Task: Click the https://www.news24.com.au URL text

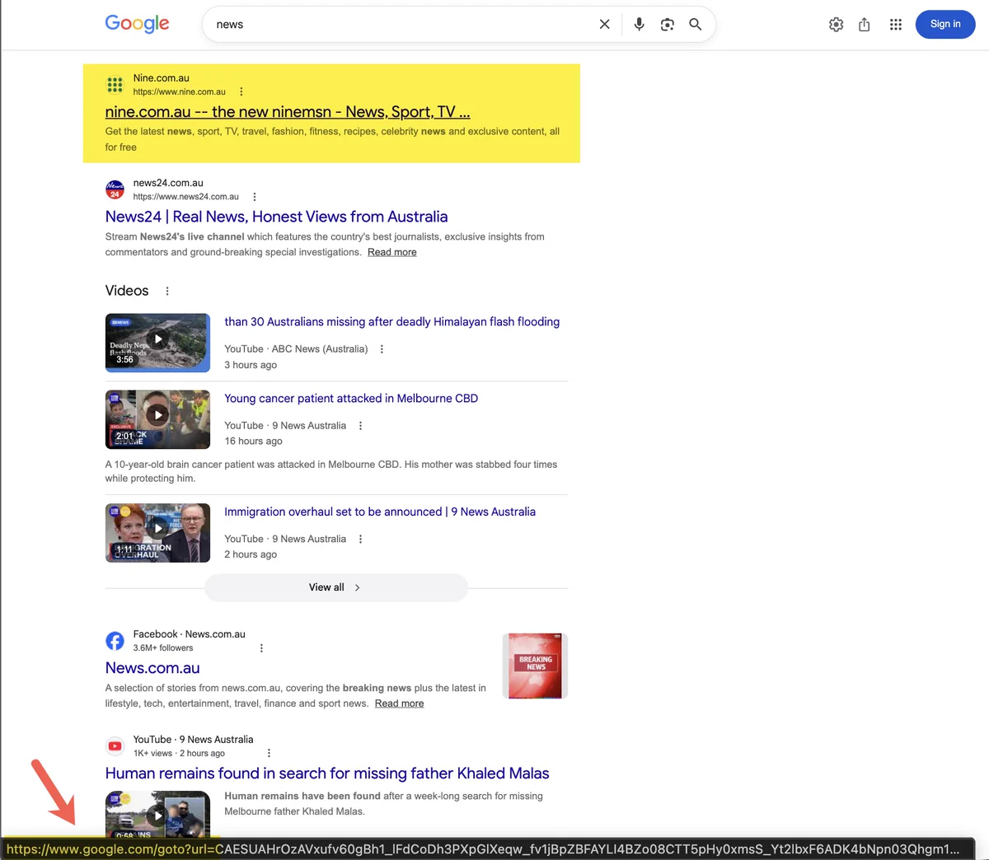Action: 186,197
